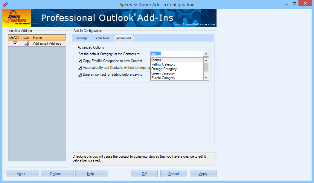
Task: Click category list scroll down arrow
Action: point(206,78)
